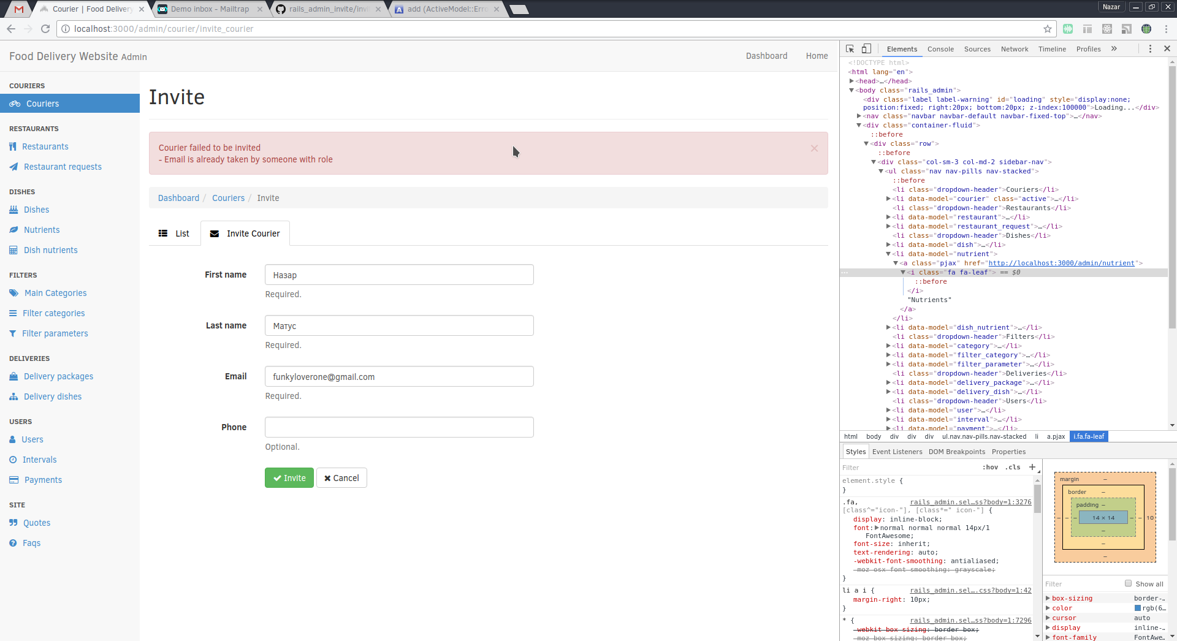Collapse the container-fluid div node
1177x641 pixels.
click(859, 125)
